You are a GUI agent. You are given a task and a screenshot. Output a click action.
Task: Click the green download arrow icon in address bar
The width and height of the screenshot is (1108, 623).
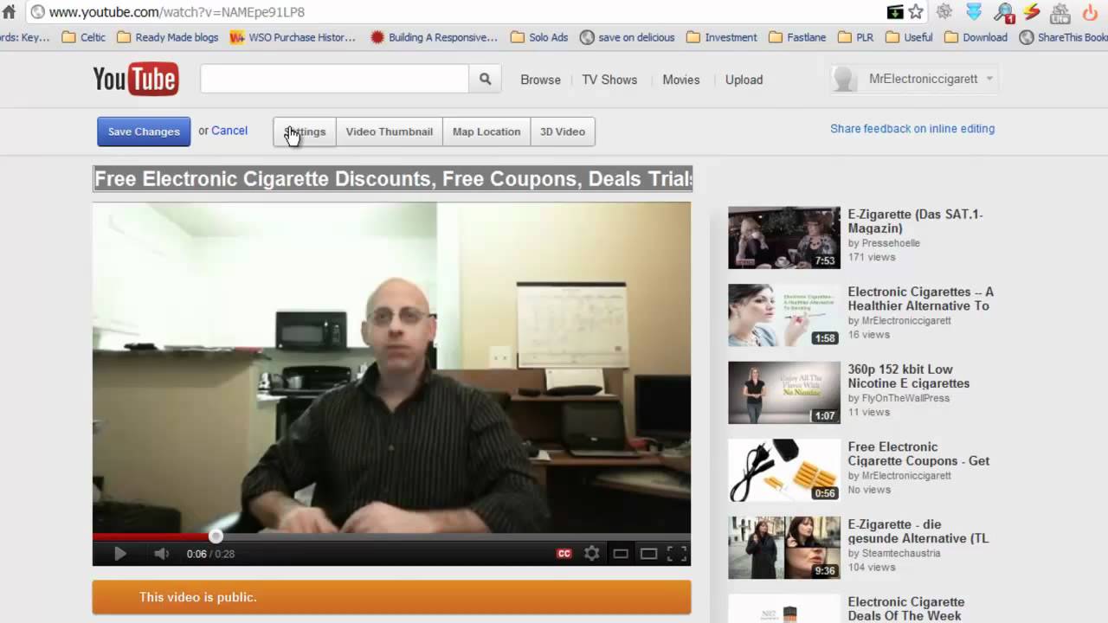[895, 12]
